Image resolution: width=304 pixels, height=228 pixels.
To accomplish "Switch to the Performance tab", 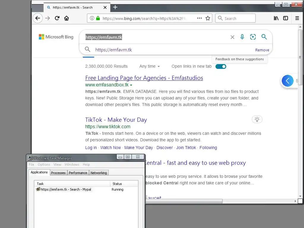I will pos(78,173).
